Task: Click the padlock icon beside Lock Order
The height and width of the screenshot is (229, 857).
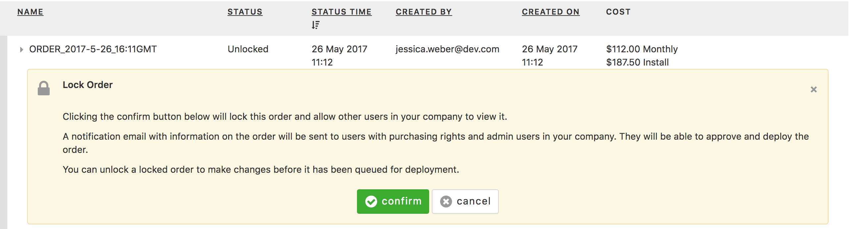Action: pos(44,88)
